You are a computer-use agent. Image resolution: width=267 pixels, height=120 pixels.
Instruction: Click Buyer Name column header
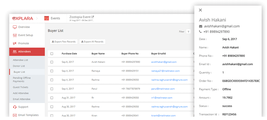(98, 54)
